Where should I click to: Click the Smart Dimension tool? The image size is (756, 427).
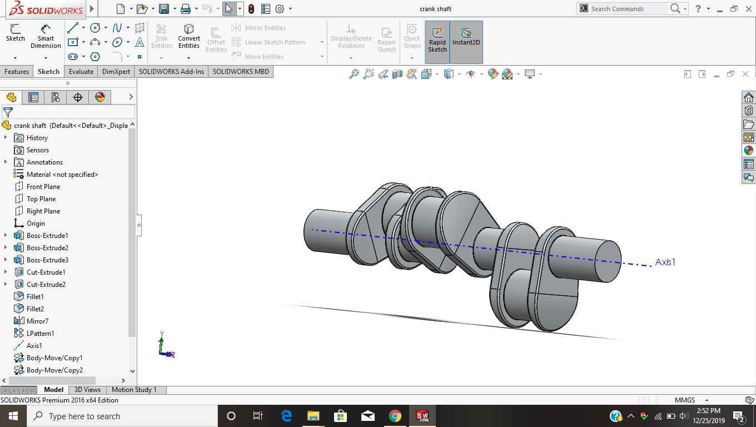[46, 36]
